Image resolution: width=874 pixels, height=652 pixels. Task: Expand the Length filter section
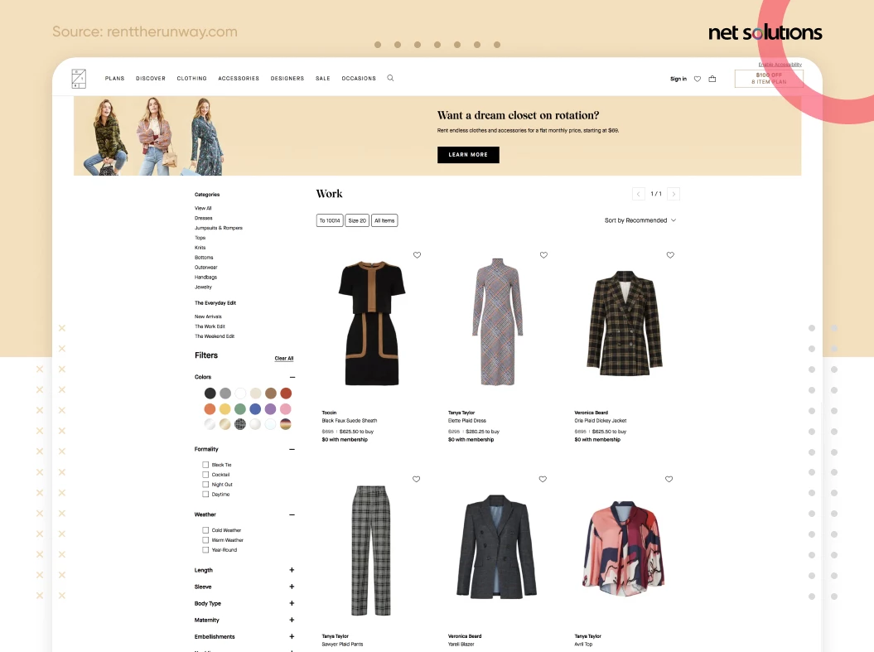point(292,570)
